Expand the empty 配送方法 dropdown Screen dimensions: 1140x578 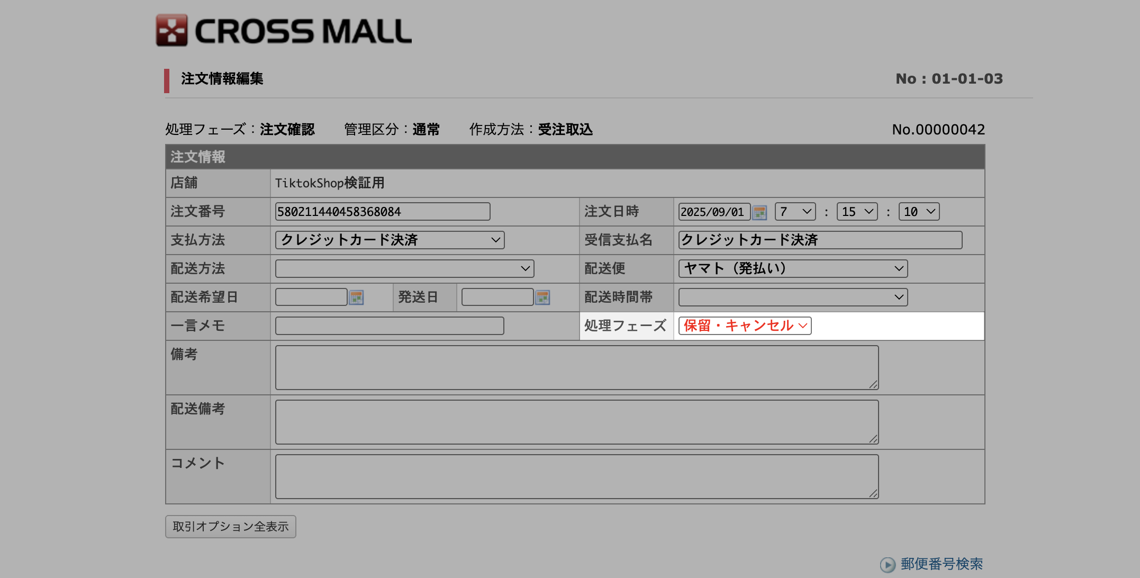(x=404, y=268)
